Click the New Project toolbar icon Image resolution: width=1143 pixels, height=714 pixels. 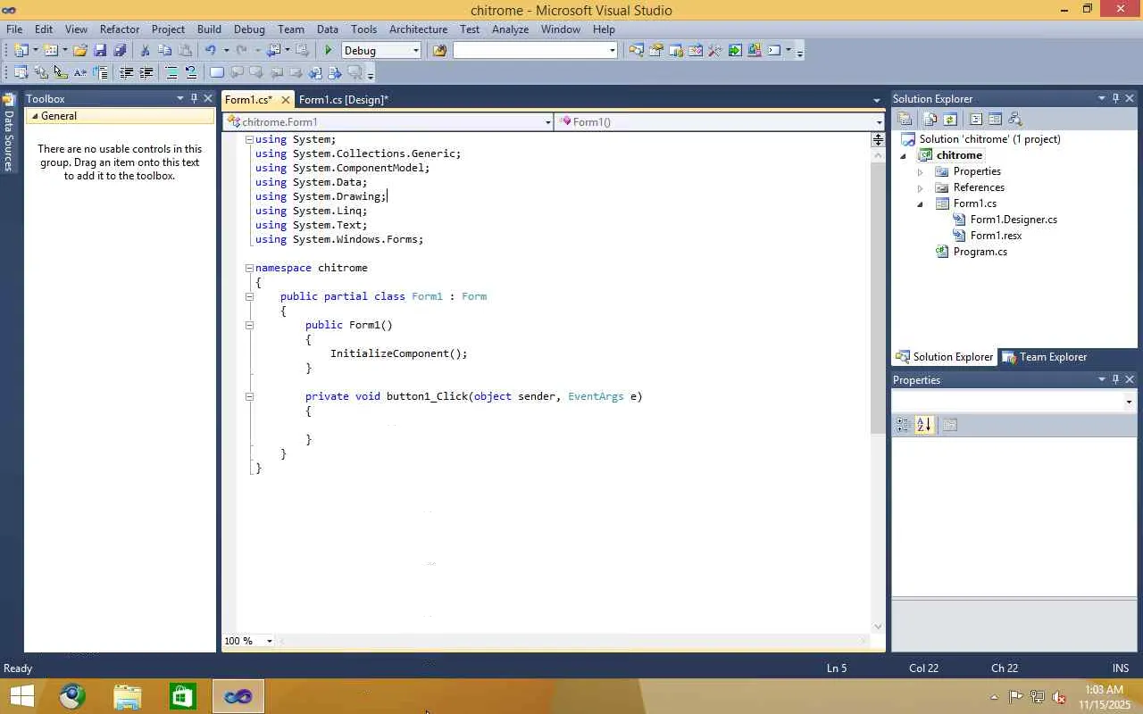coord(21,50)
